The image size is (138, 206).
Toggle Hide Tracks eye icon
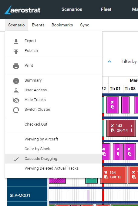point(16,100)
